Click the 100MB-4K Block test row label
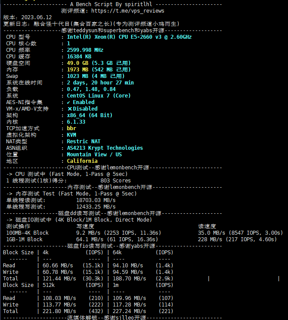The image size is (288, 320). (27, 233)
